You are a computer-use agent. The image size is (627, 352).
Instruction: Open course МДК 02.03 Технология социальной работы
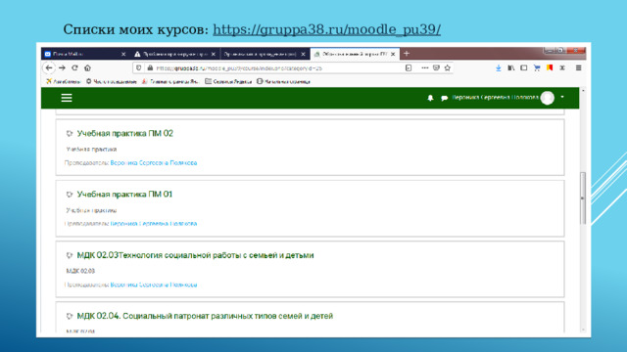point(195,255)
